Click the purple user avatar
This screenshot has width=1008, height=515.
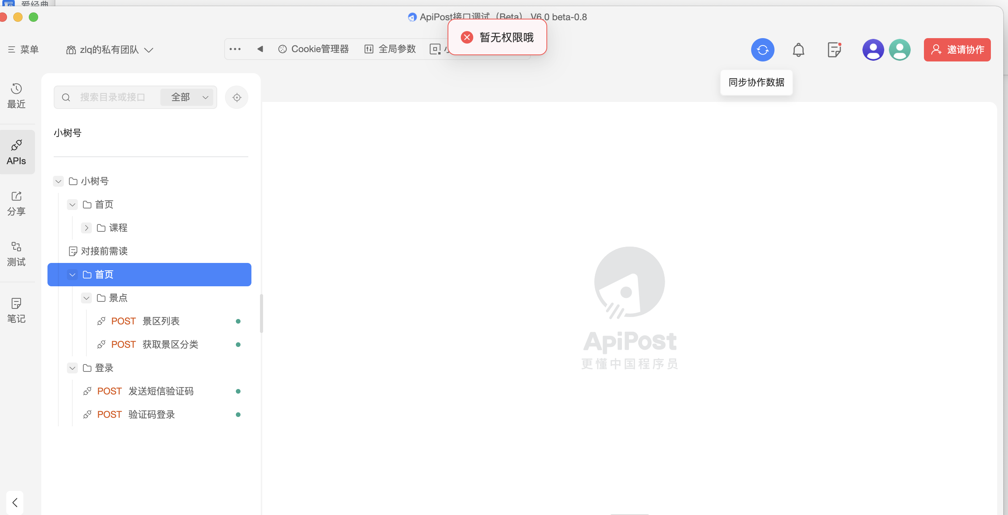coord(873,50)
